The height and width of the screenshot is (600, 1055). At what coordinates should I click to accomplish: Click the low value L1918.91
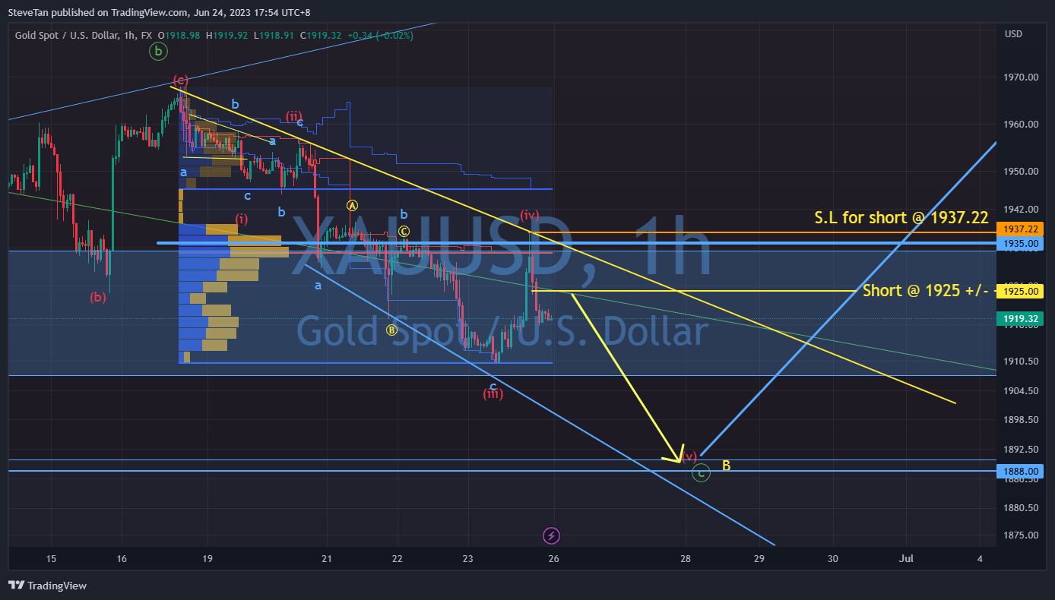[275, 35]
